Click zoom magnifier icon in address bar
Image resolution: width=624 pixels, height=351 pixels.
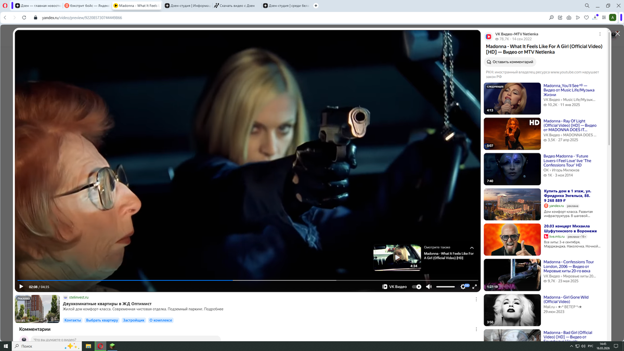[552, 17]
